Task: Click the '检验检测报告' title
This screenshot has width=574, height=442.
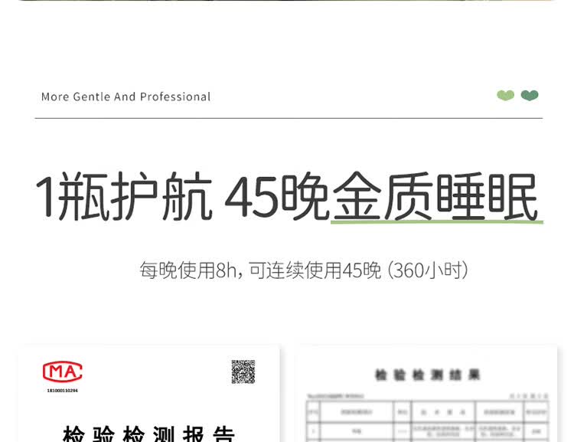Action: [148, 434]
